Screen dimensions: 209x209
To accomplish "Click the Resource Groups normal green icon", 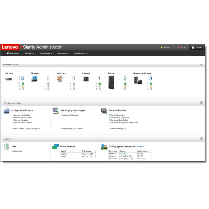I will coord(151,84).
